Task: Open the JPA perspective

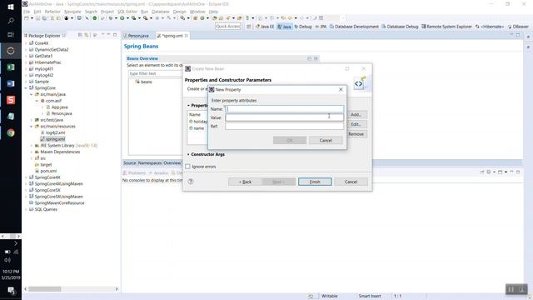Action: coord(321,27)
